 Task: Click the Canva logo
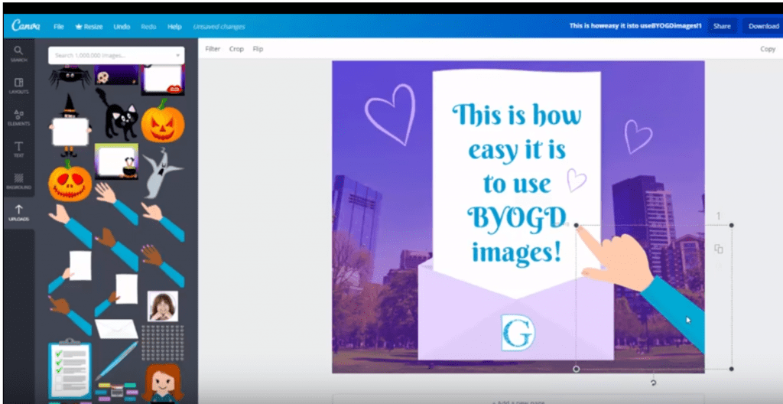pos(25,25)
